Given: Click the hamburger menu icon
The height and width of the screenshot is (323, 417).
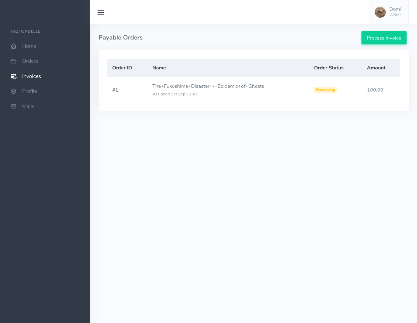Looking at the screenshot, I should pyautogui.click(x=101, y=12).
